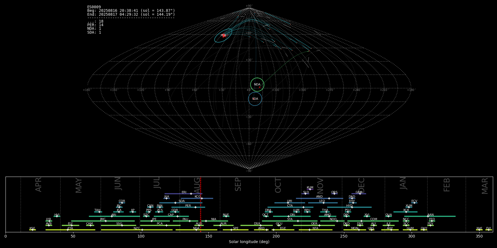
Task: Select the GEM shower label on timeline
Action: (359, 192)
